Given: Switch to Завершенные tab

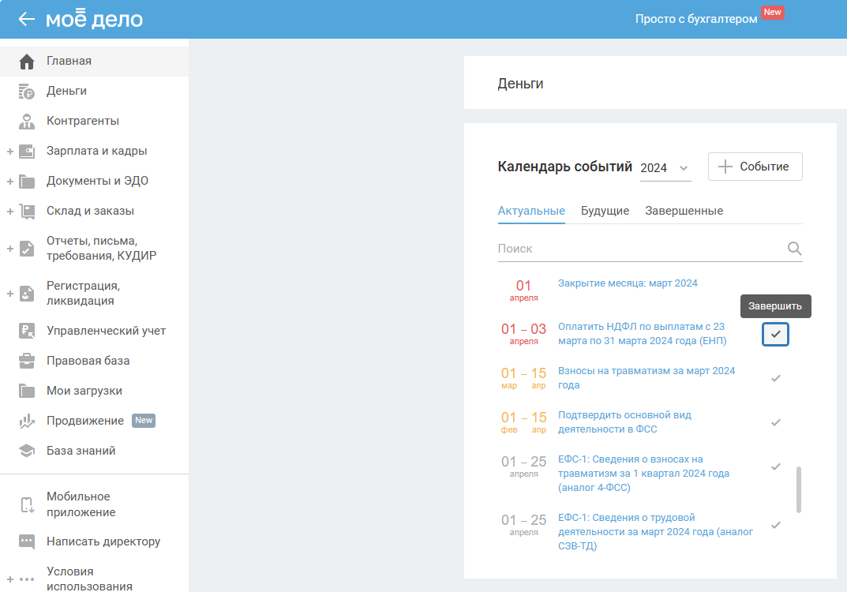Looking at the screenshot, I should tap(684, 211).
